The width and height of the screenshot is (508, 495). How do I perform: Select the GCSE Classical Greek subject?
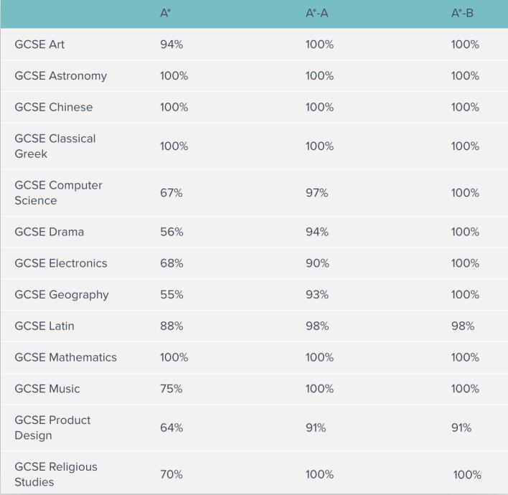tap(55, 146)
